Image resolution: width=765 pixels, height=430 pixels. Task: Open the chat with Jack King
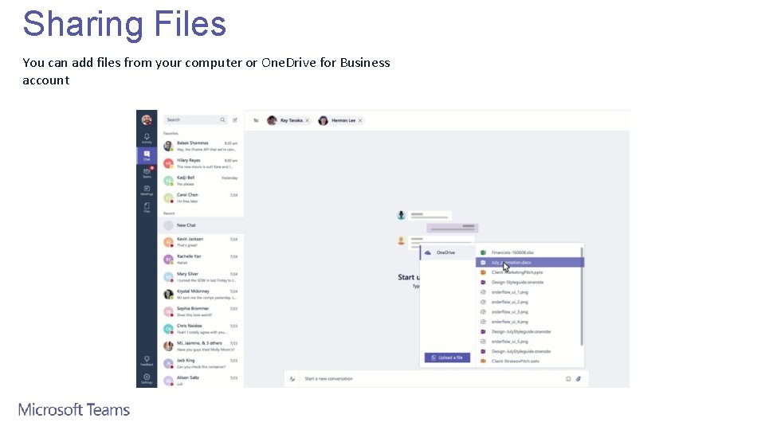tap(201, 364)
